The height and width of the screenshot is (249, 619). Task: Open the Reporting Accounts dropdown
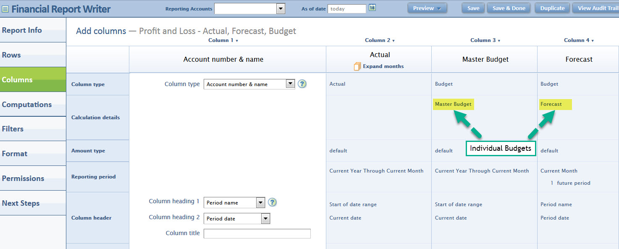(281, 8)
